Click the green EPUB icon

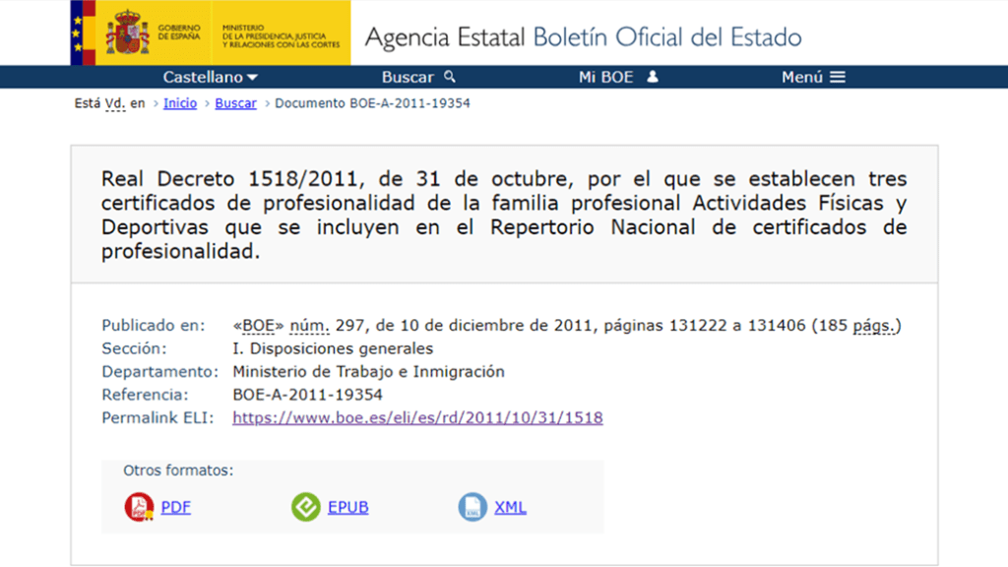click(x=306, y=507)
